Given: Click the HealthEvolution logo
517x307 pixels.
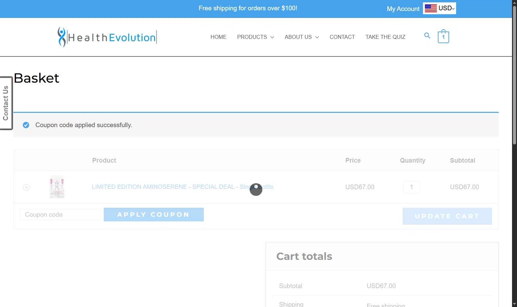Looking at the screenshot, I should (107, 37).
